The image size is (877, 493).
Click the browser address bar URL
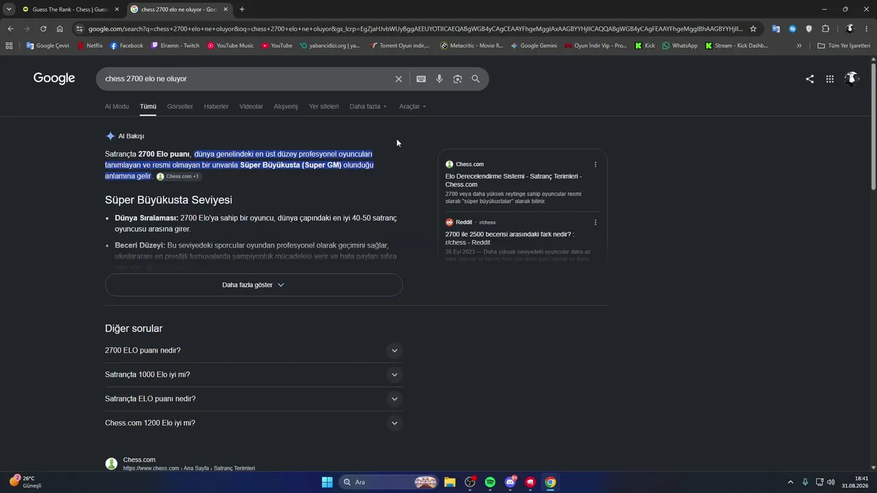tap(415, 29)
